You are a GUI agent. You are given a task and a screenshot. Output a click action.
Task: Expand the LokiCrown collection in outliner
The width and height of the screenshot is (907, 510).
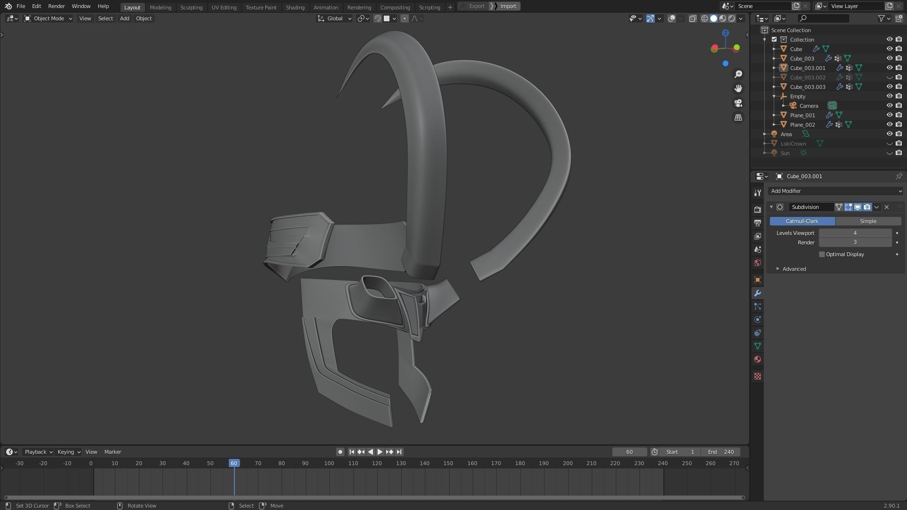tap(765, 143)
